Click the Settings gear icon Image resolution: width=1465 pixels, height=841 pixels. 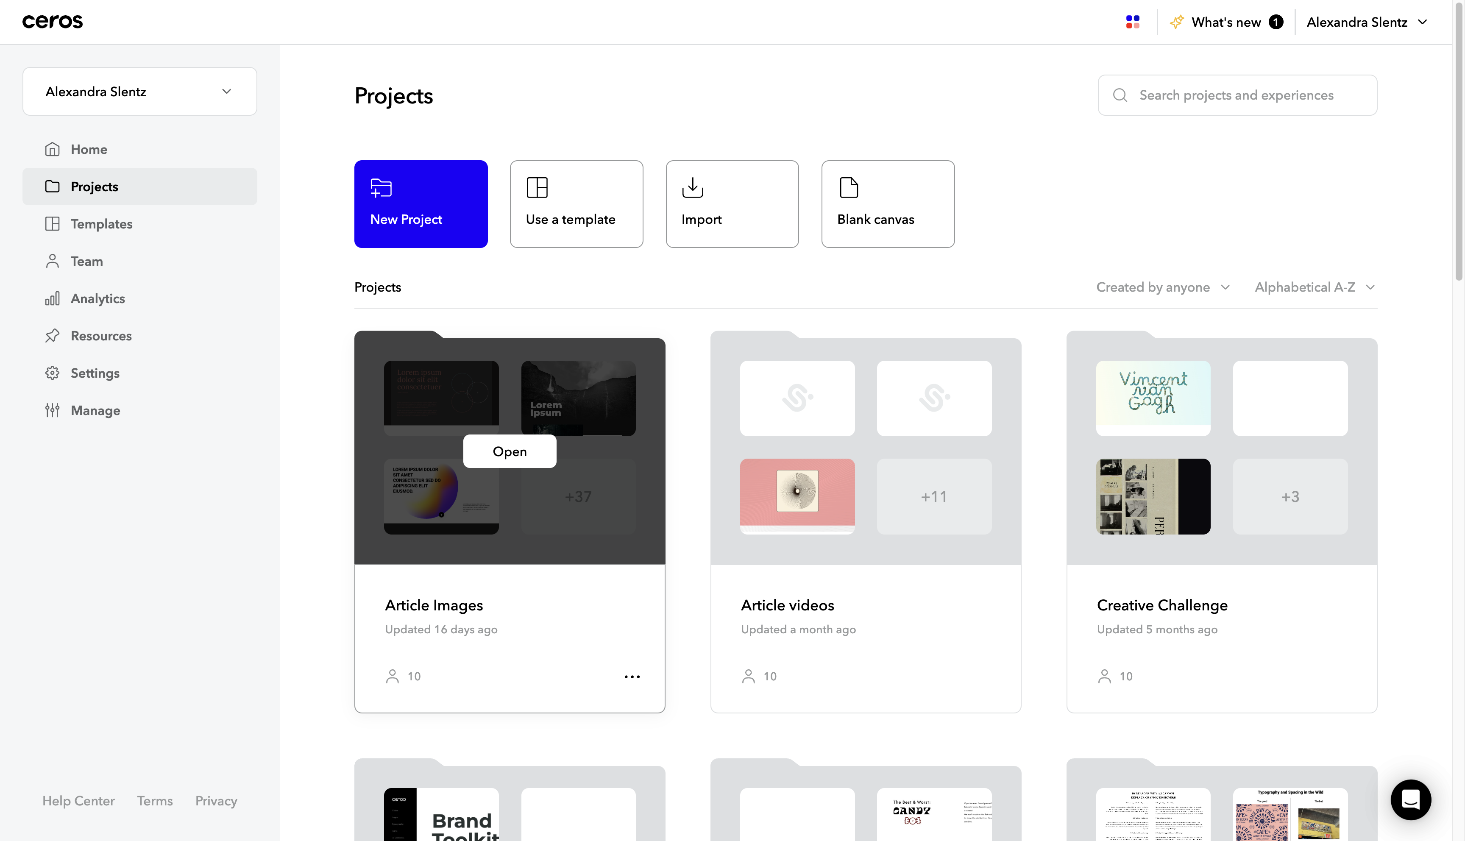[53, 373]
